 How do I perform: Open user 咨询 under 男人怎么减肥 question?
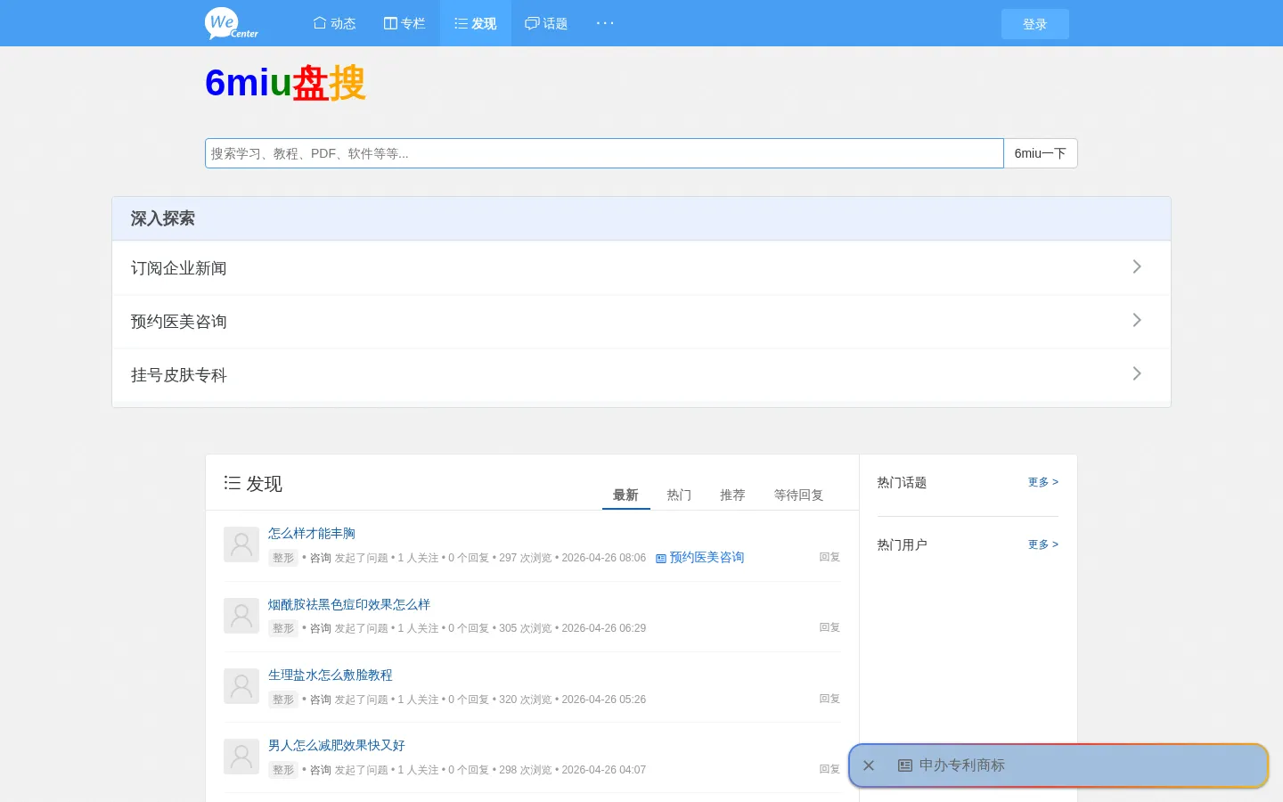321,770
